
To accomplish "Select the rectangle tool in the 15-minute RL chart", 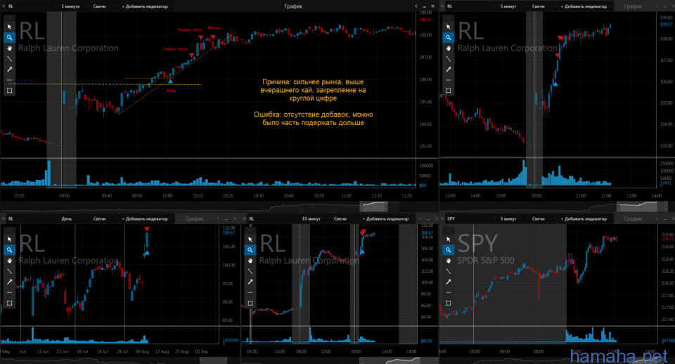I will [x=250, y=304].
